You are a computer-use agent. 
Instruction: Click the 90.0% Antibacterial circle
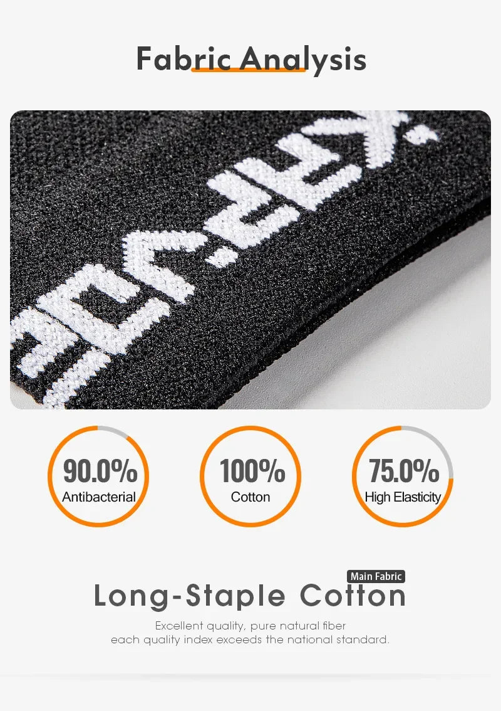pos(98,476)
